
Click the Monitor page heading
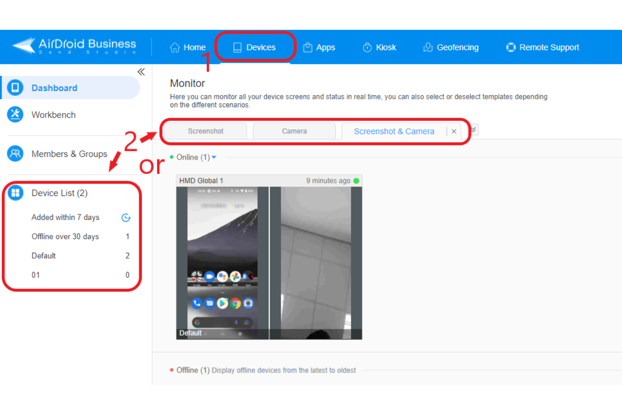click(187, 83)
